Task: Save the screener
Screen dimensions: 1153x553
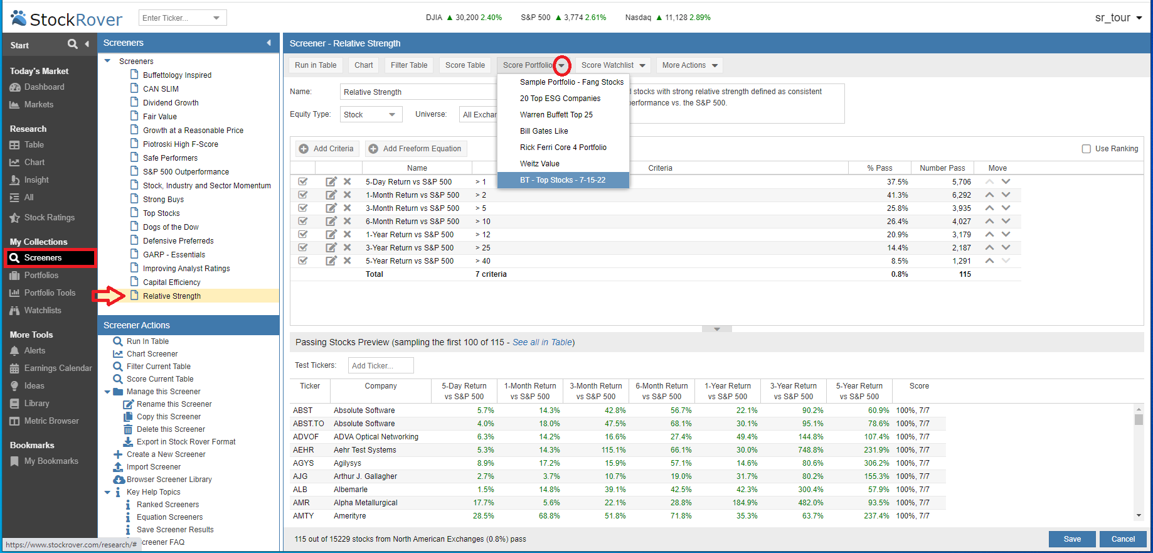Action: [1072, 539]
